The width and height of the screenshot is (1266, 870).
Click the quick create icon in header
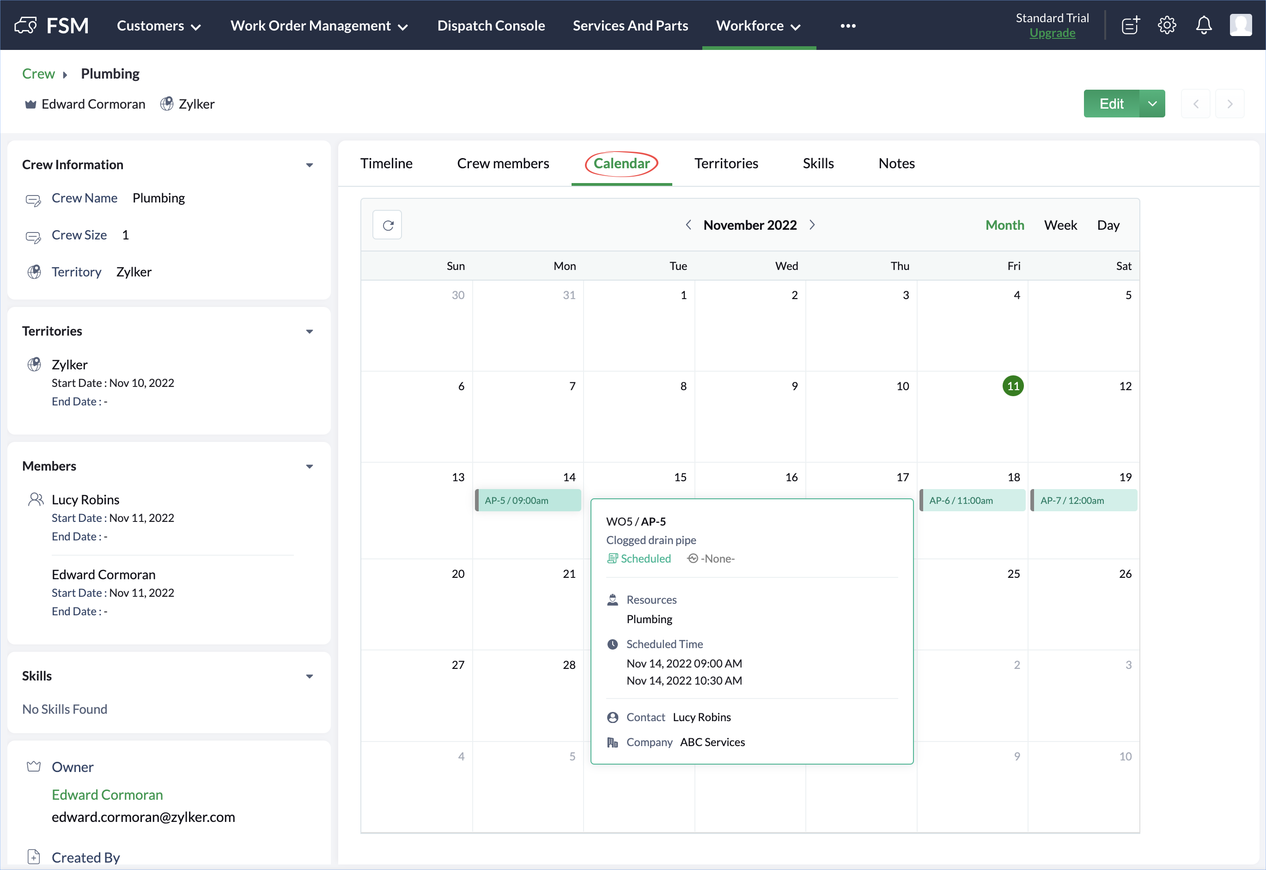(x=1130, y=25)
